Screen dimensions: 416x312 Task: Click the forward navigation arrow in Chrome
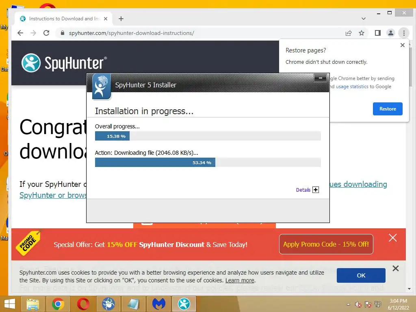click(33, 33)
